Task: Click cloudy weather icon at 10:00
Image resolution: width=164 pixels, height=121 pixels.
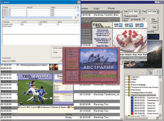Action: 121,25
